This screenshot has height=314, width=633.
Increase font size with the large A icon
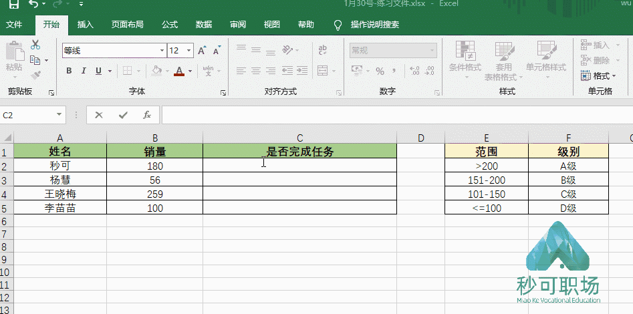point(201,51)
